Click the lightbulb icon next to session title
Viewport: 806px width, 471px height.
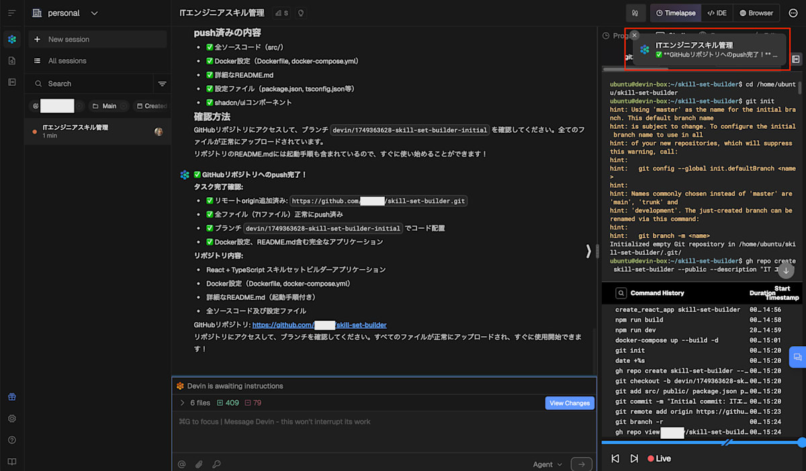pos(301,13)
